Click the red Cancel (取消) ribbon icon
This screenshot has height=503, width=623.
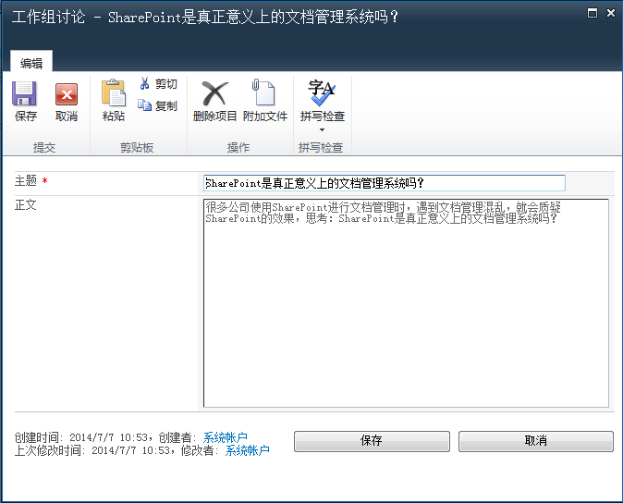click(x=67, y=94)
